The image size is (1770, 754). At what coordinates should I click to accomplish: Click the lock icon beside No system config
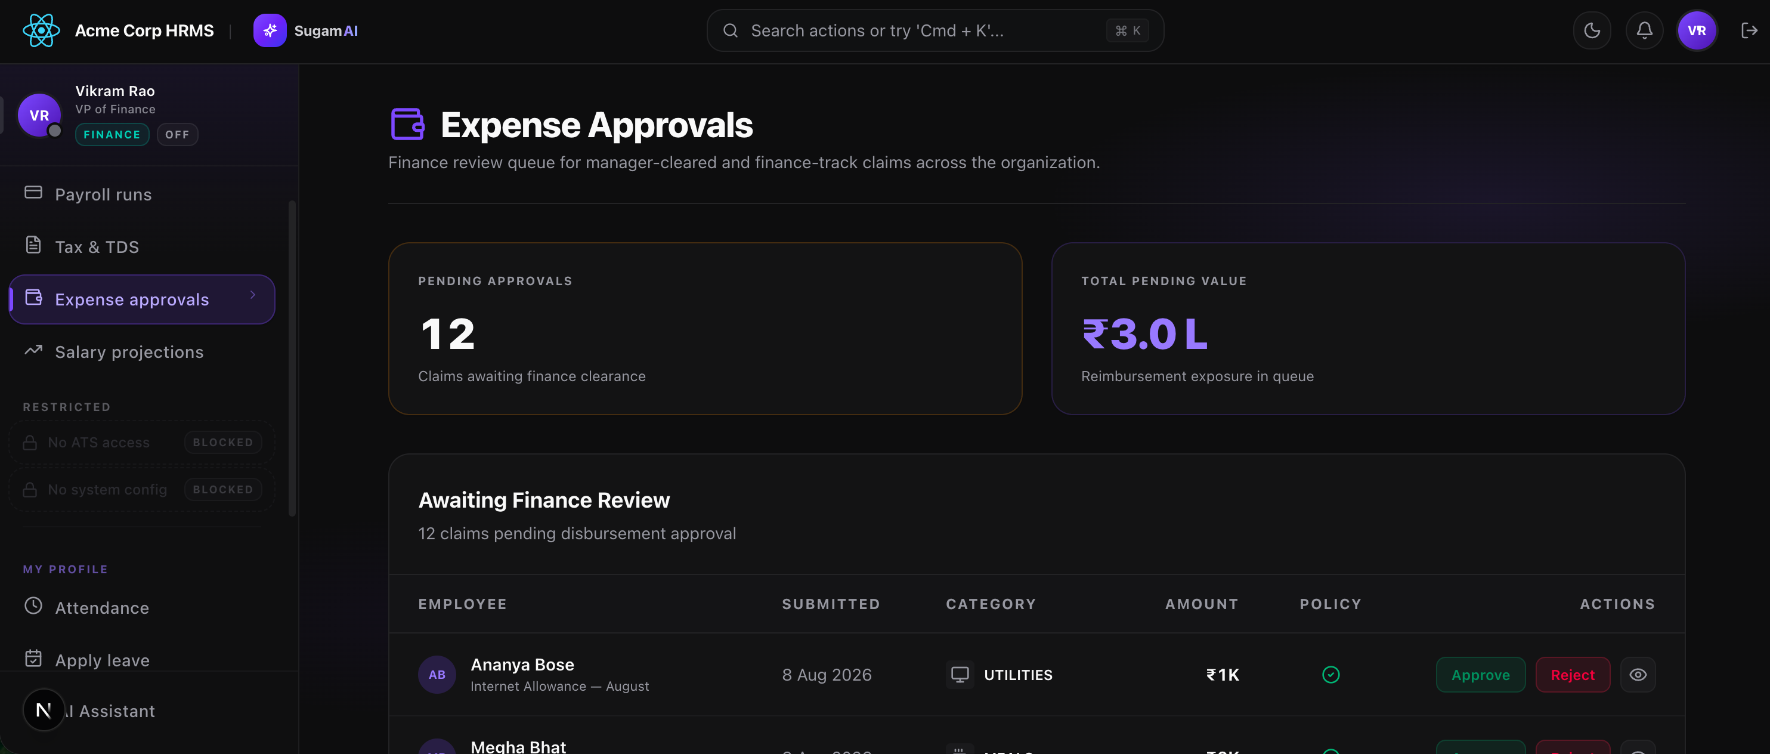coord(30,489)
